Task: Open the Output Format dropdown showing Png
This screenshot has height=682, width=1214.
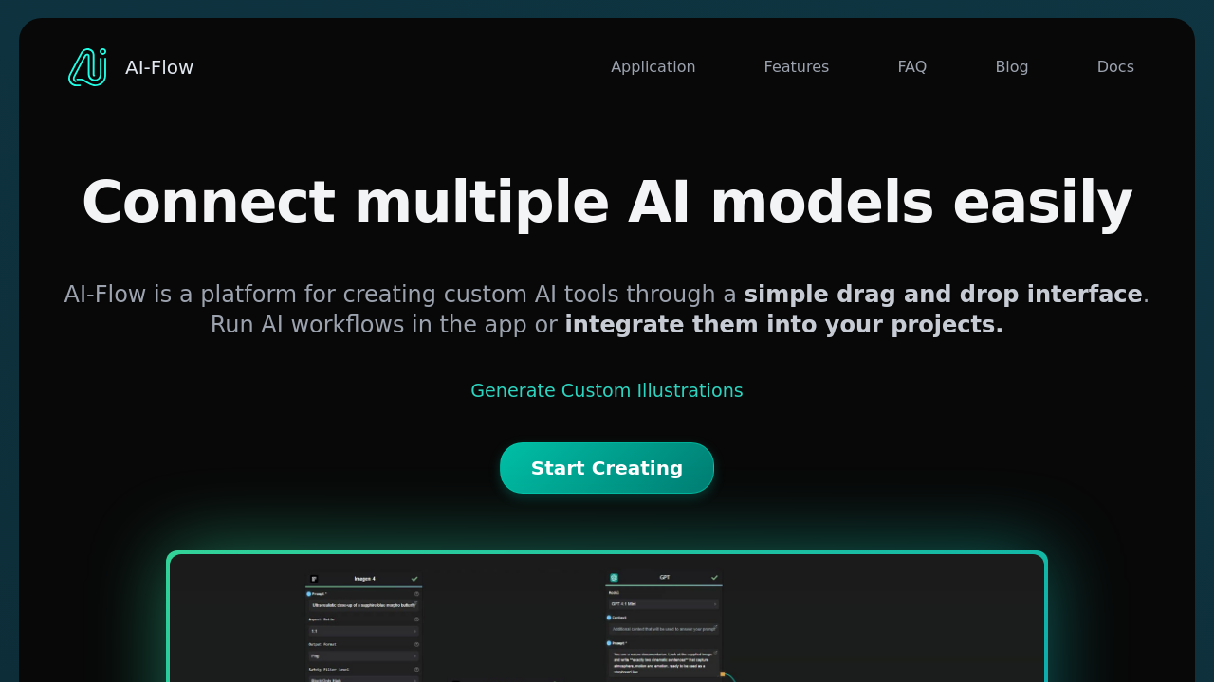Action: tap(364, 656)
